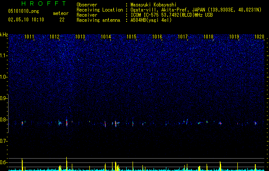The image size is (269, 171).
Task: Click the 0.8 frequency axis label
Action: pyautogui.click(x=3, y=120)
